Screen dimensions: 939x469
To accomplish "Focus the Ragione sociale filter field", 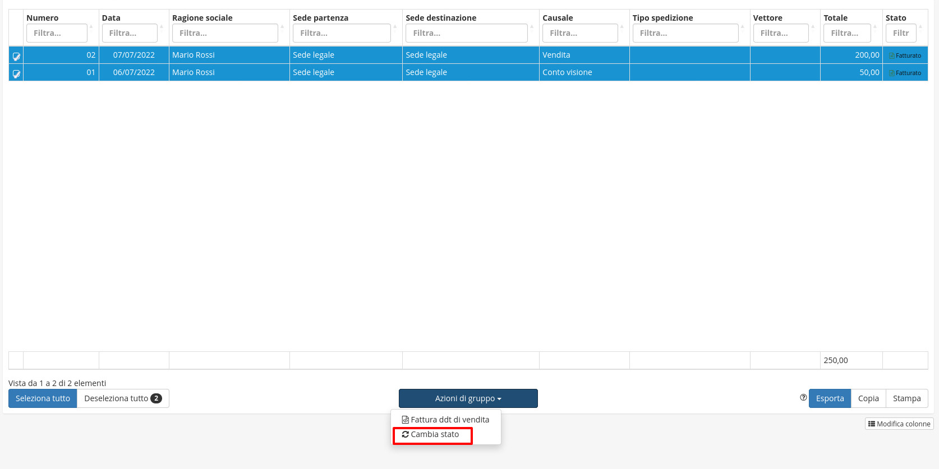I will [x=225, y=33].
